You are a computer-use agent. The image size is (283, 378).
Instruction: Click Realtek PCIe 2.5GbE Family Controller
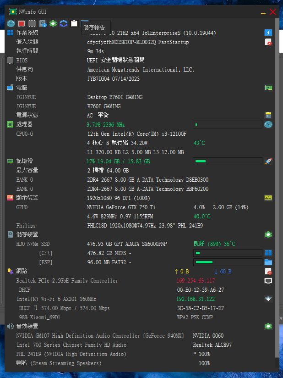pyautogui.click(x=67, y=281)
